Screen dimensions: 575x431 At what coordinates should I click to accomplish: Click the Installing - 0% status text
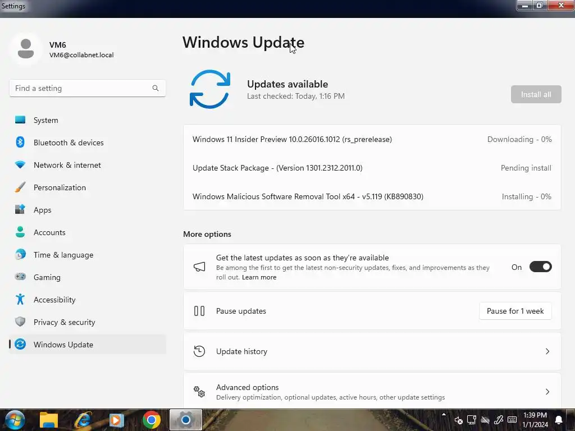[526, 196]
